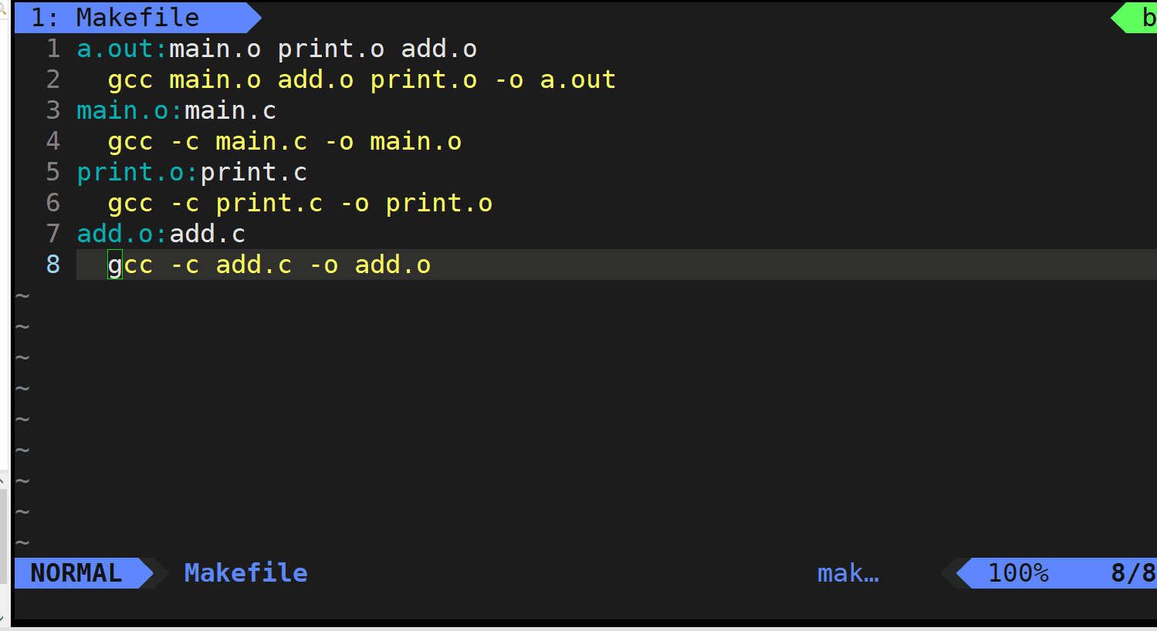The width and height of the screenshot is (1157, 631).
Task: Click the gcc command on line 2
Action: point(130,79)
